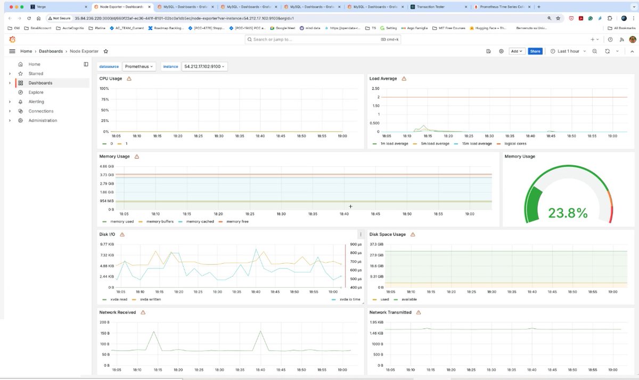Open the Prometheus datasource dropdown

[138, 67]
